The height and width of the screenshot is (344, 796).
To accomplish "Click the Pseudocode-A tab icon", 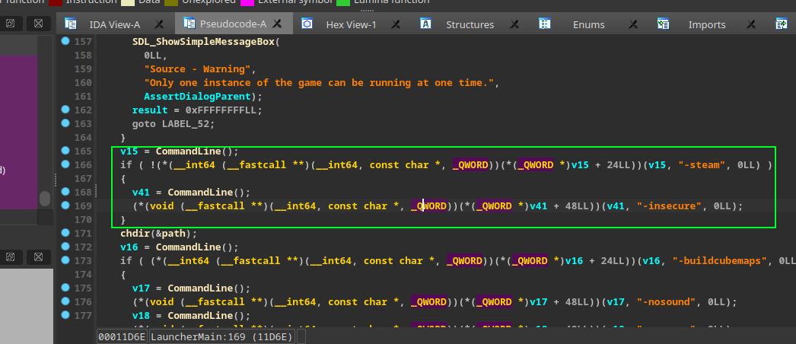I will click(188, 24).
